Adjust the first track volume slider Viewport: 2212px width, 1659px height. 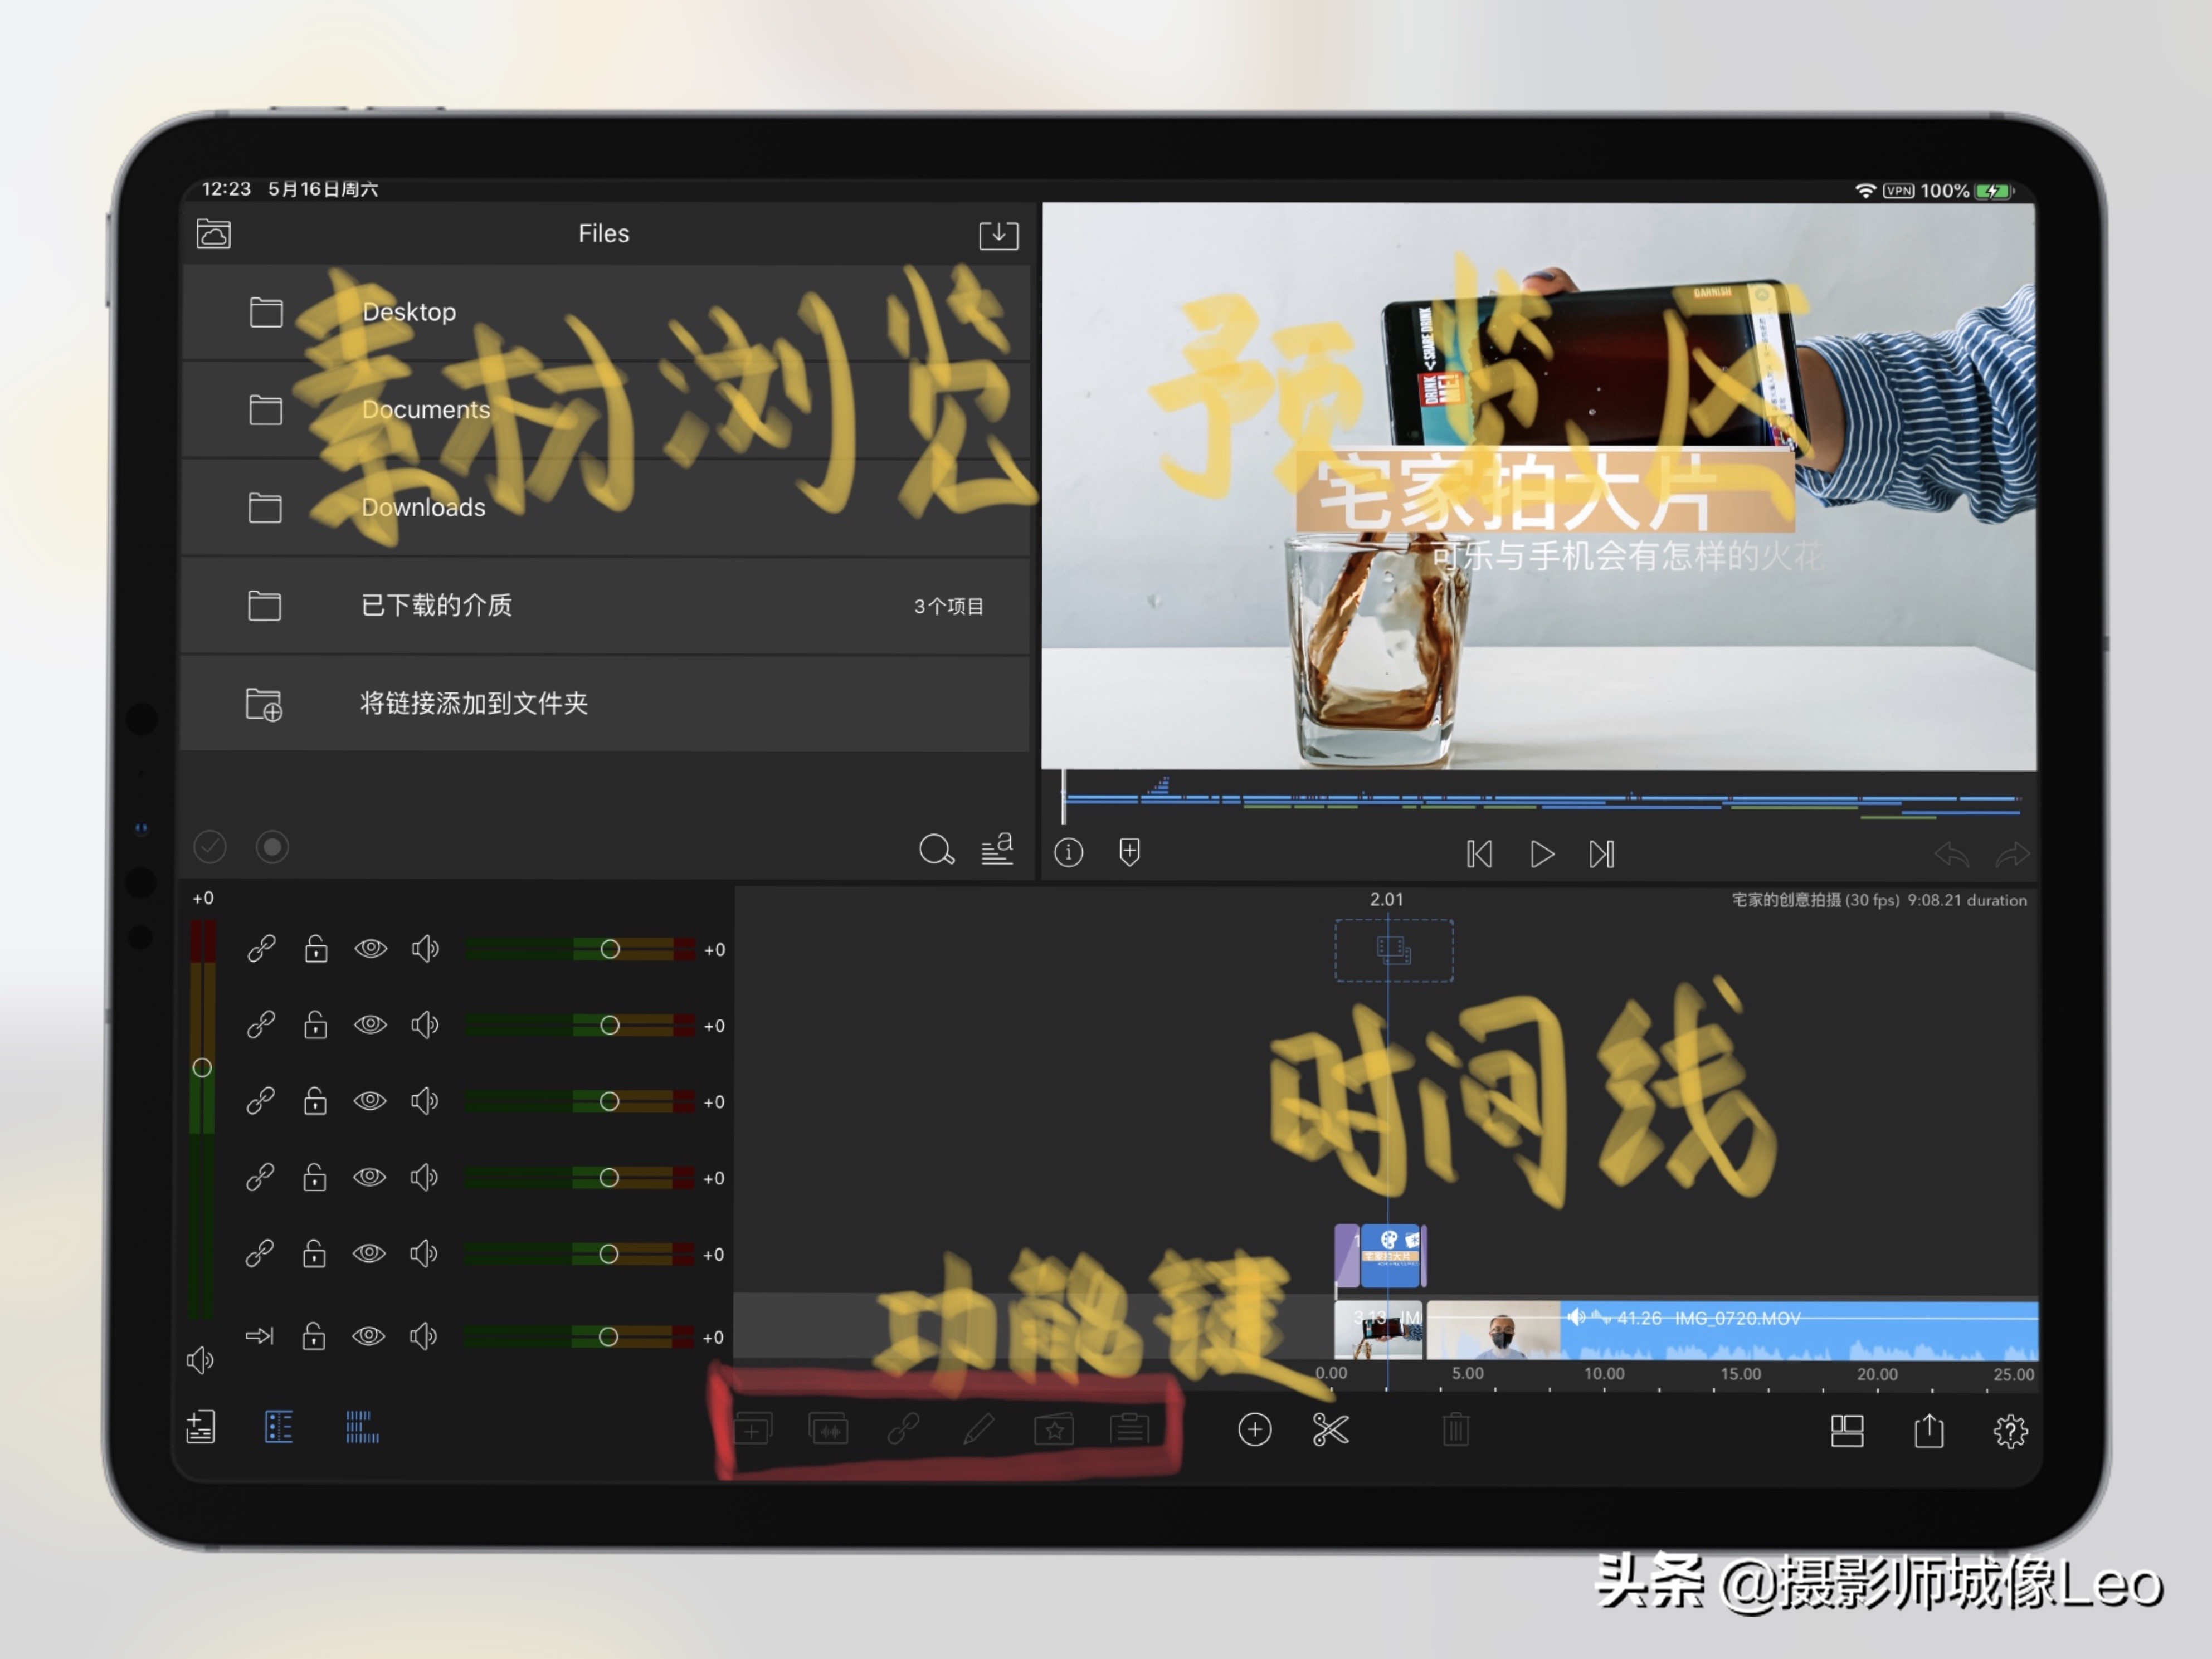[610, 949]
